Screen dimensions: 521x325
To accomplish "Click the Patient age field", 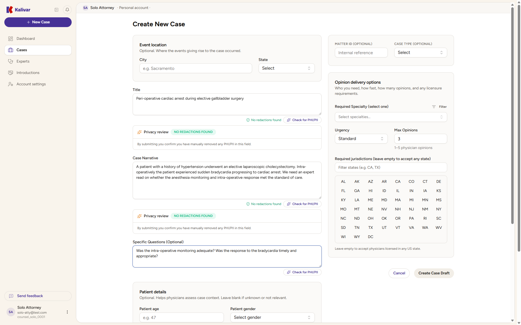I will pos(182,317).
